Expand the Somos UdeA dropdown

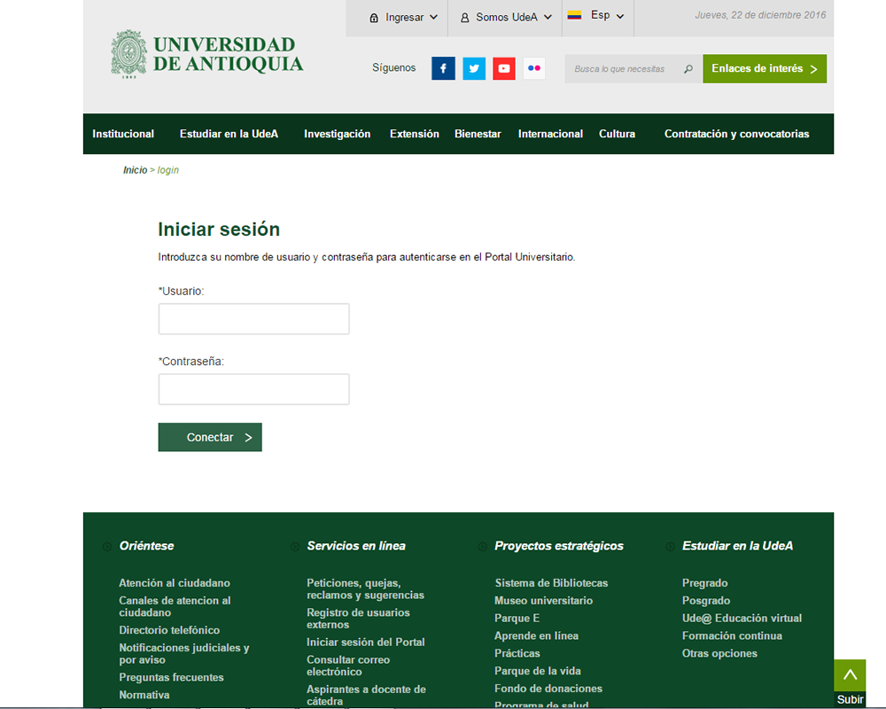pos(506,17)
